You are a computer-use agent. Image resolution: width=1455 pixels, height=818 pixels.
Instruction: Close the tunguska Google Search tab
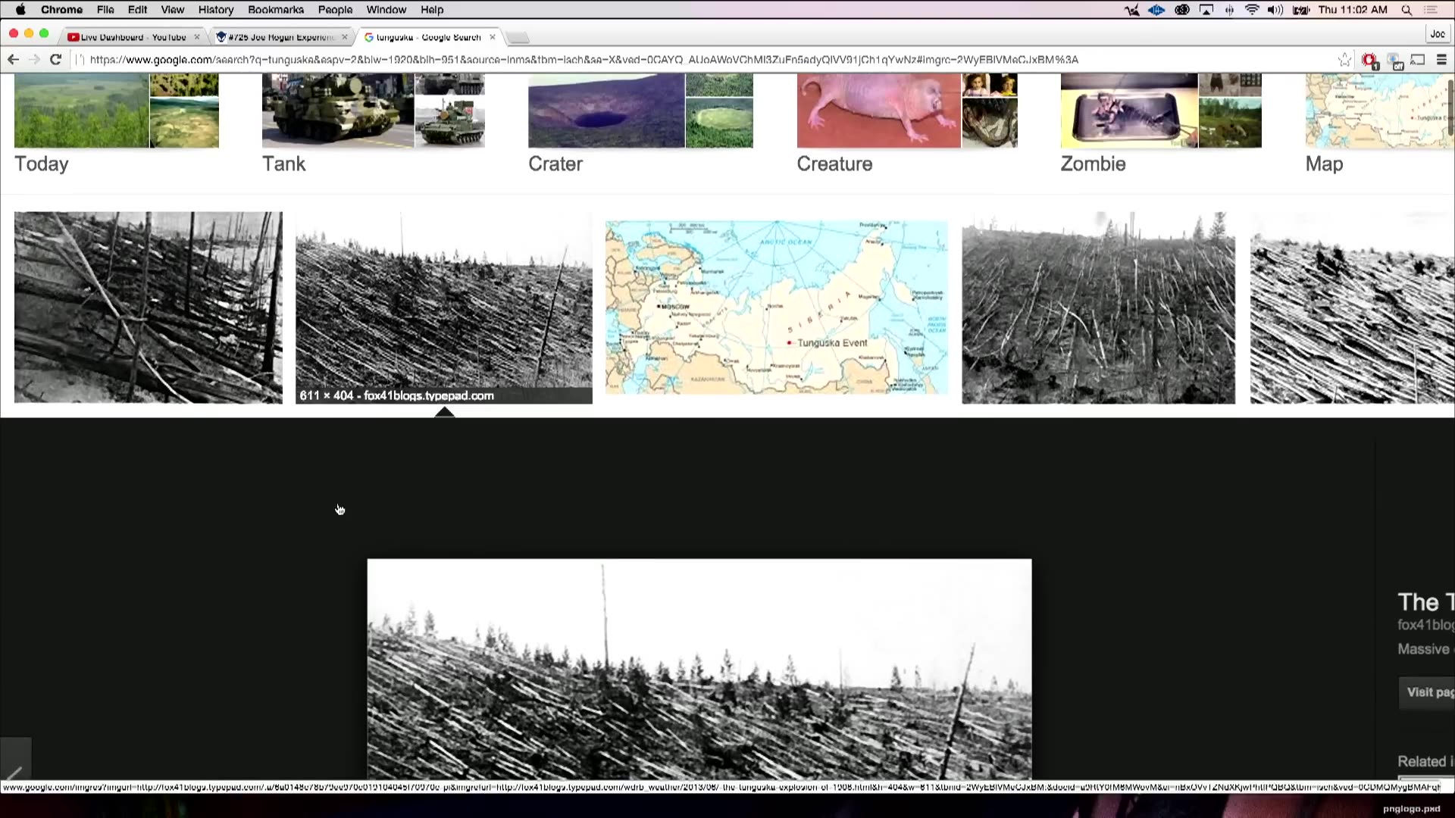(493, 37)
